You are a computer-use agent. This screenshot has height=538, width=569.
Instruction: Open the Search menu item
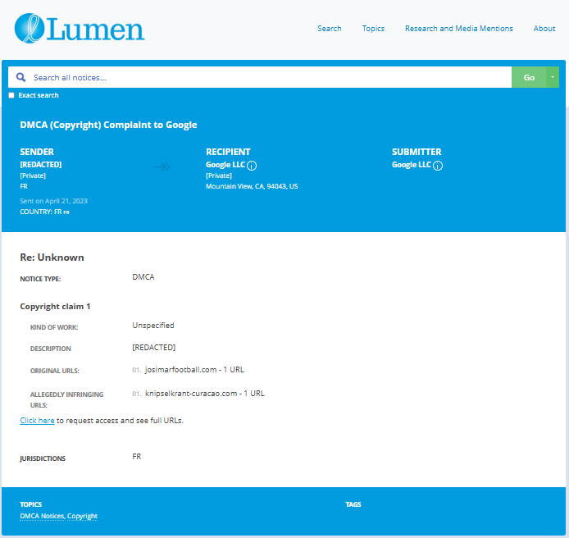330,29
